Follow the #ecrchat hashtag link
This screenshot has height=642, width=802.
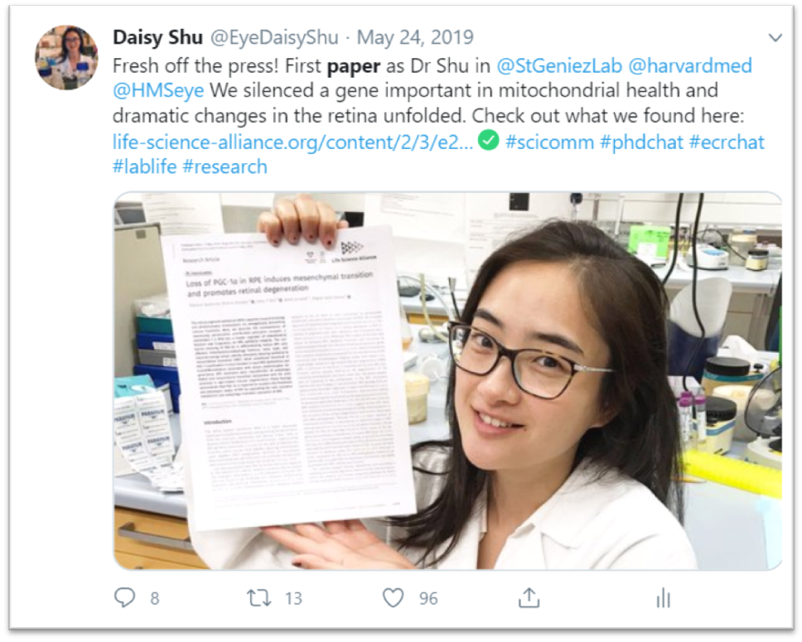(727, 142)
